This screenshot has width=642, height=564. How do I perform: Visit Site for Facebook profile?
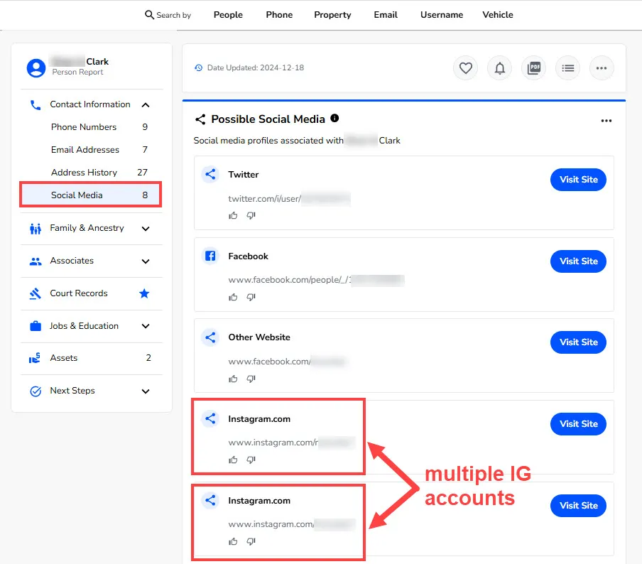pos(578,261)
